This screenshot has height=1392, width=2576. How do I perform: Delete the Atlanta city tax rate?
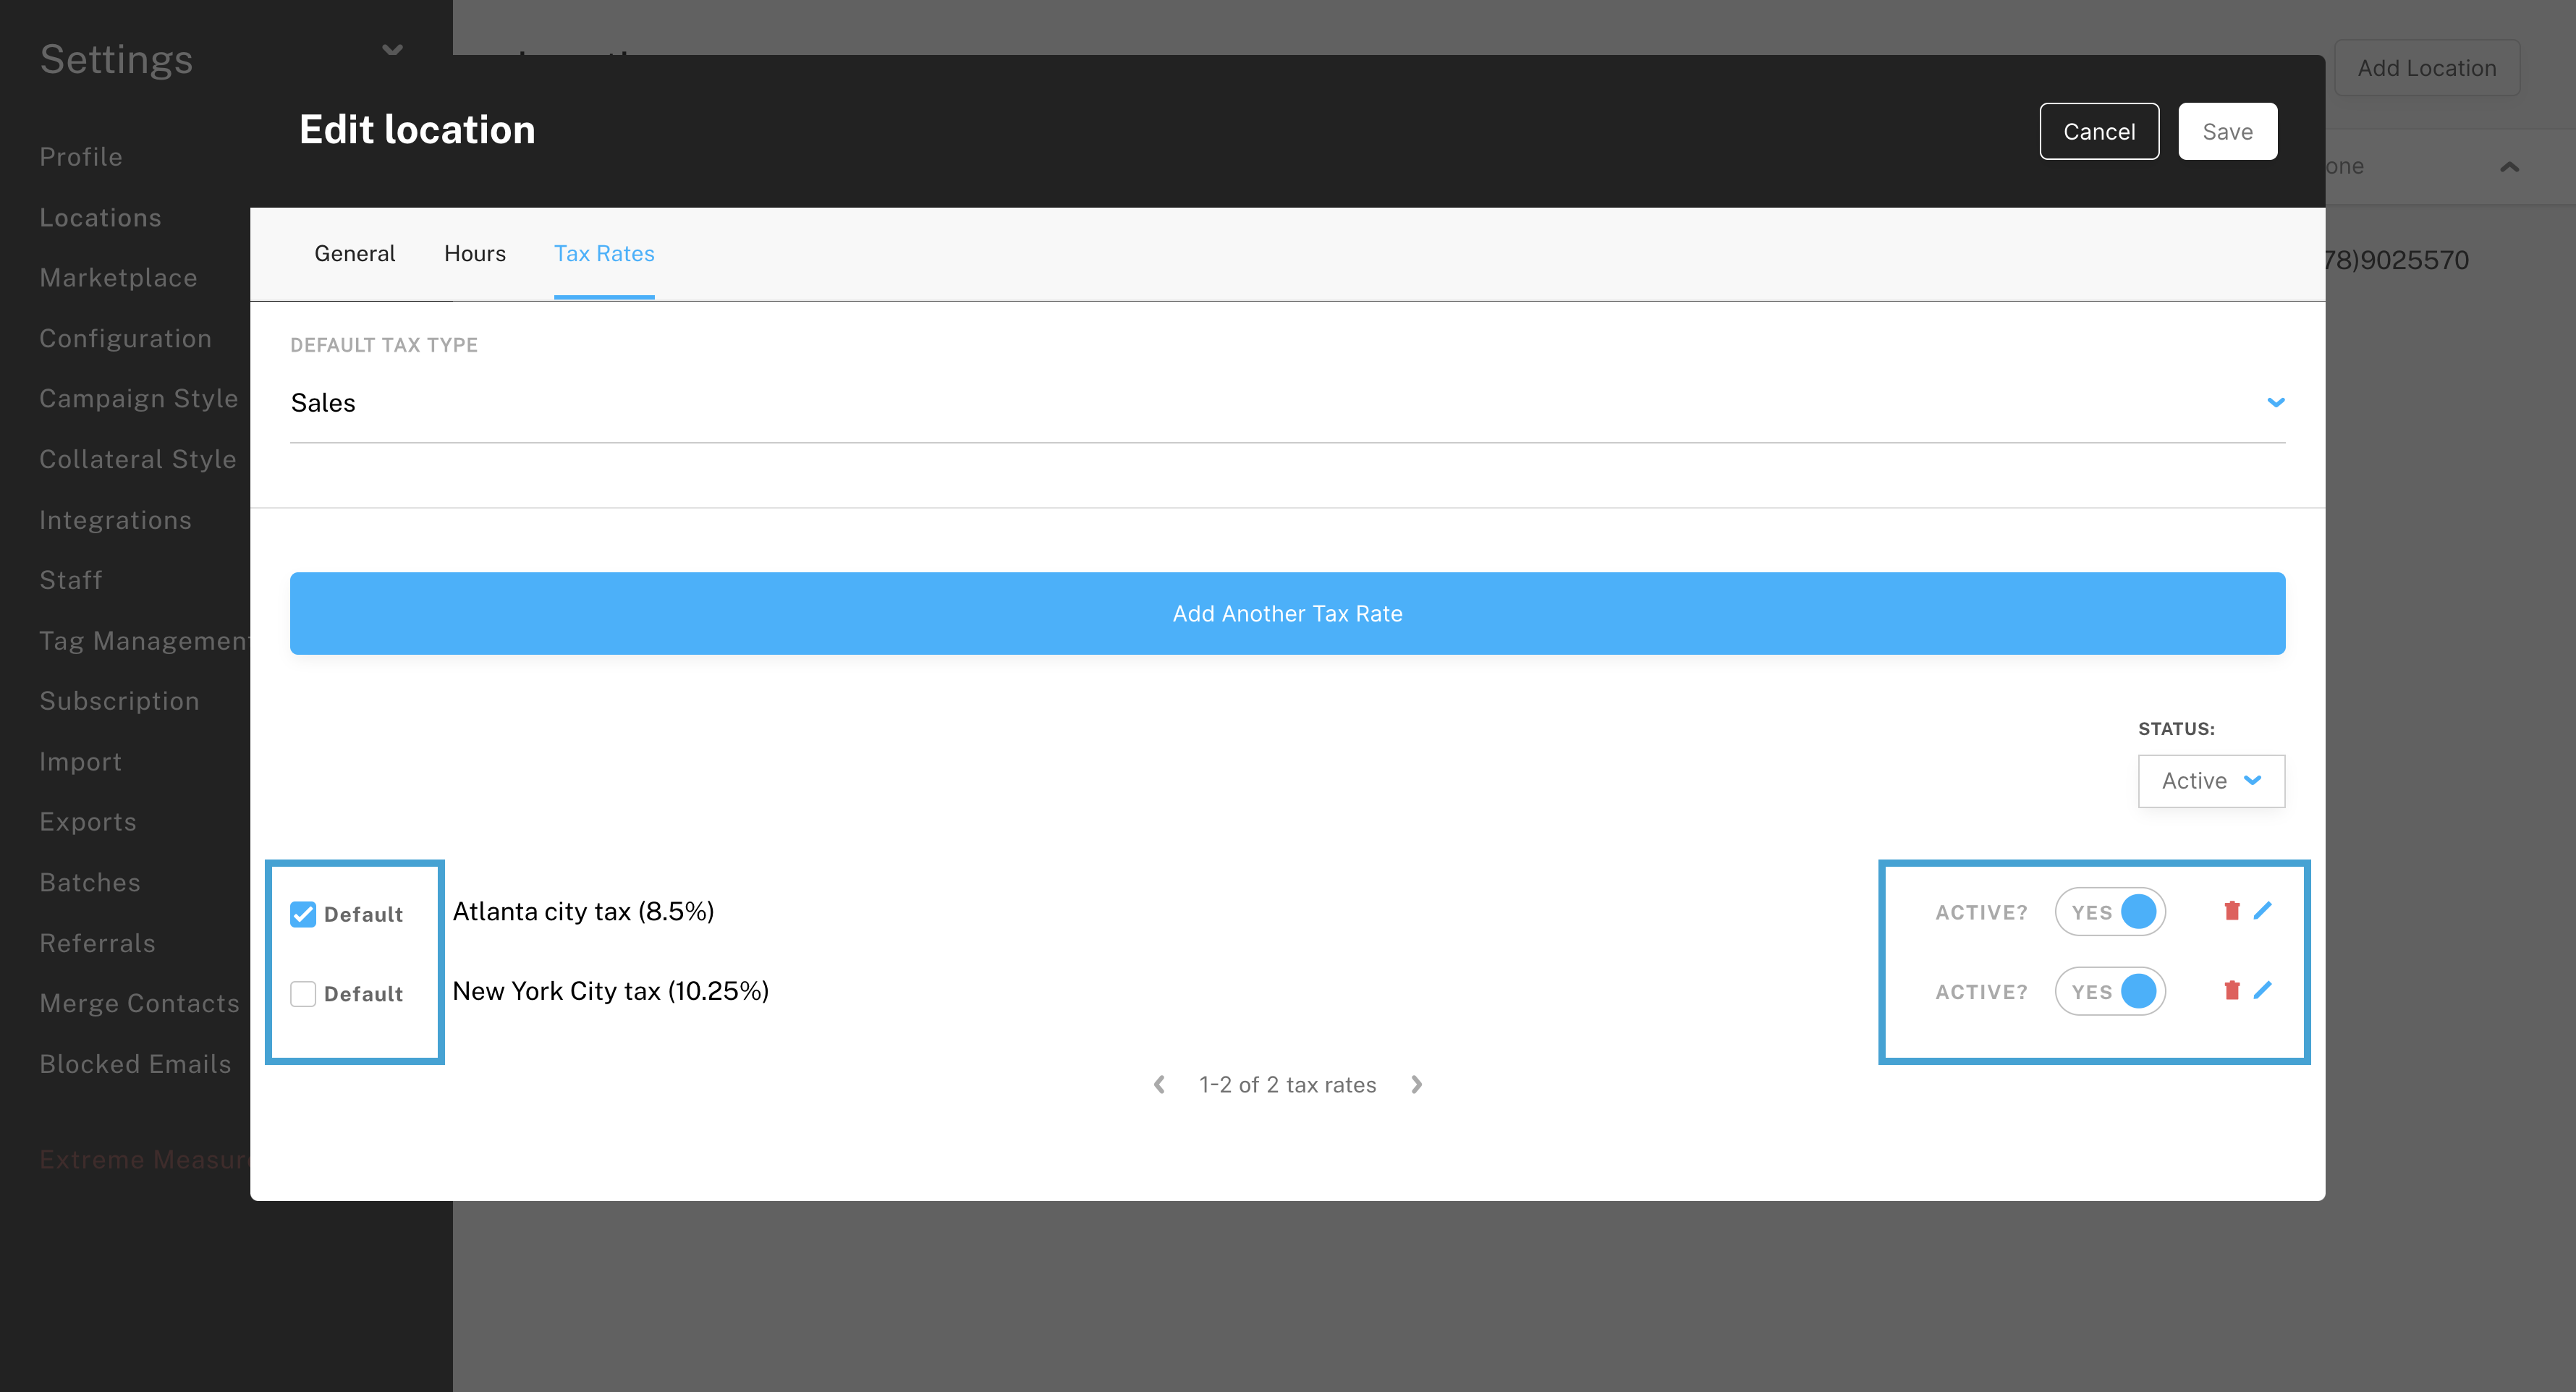pyautogui.click(x=2232, y=911)
